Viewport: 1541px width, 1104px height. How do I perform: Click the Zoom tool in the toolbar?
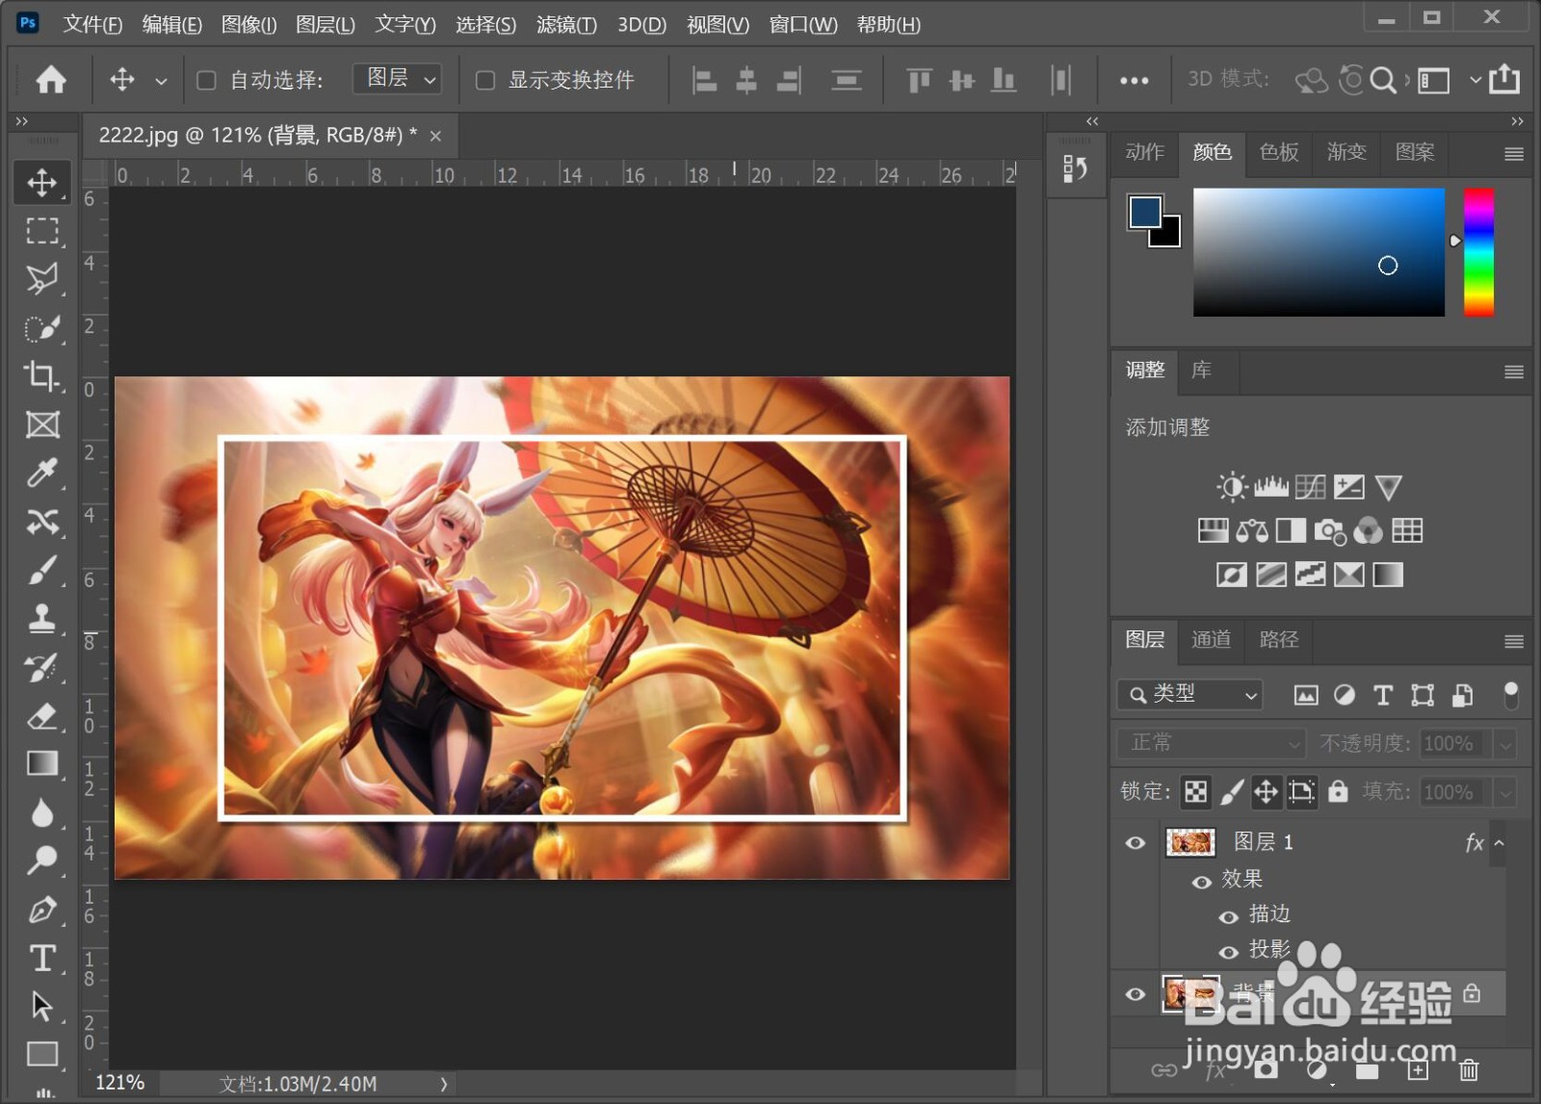coord(42,860)
